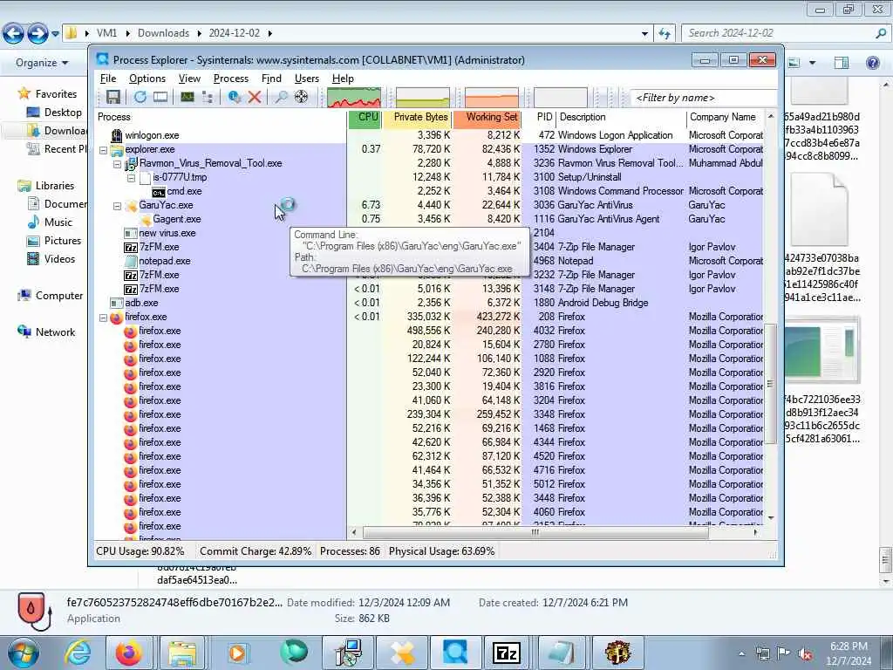The height and width of the screenshot is (670, 893).
Task: Click the setup installer taskbar icon
Action: (x=347, y=653)
